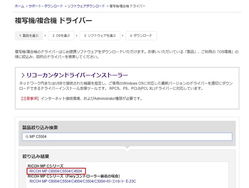Screen dimensions: 249x188
Task: Go to サポート・ダウンロード breadcrumb
Action: [46, 6]
